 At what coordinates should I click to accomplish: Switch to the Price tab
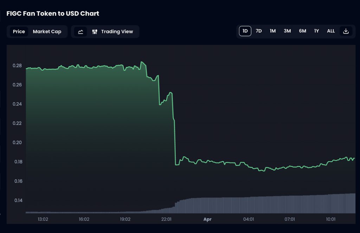(19, 32)
